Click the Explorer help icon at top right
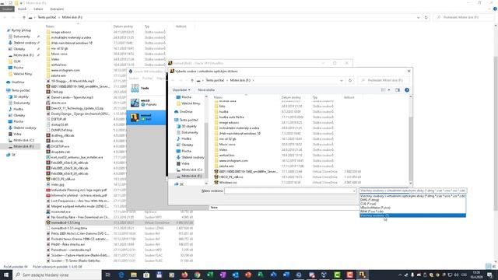This screenshot has width=498, height=280. [x=495, y=9]
